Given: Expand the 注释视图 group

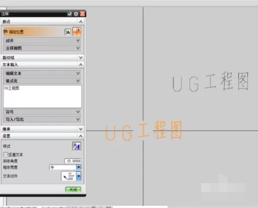Looking at the screenshot, I should click(42, 48).
